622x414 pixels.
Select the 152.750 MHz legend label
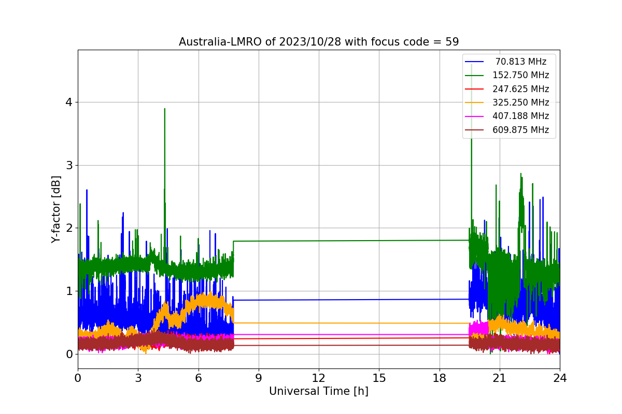pos(521,76)
